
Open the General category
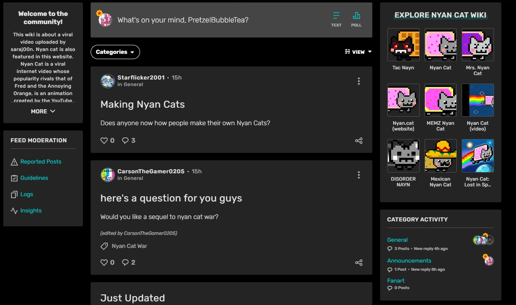397,240
